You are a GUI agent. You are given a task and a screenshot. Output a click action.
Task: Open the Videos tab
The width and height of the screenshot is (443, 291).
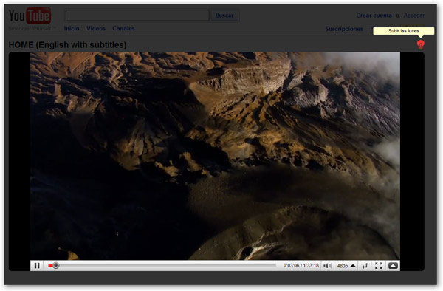point(96,28)
